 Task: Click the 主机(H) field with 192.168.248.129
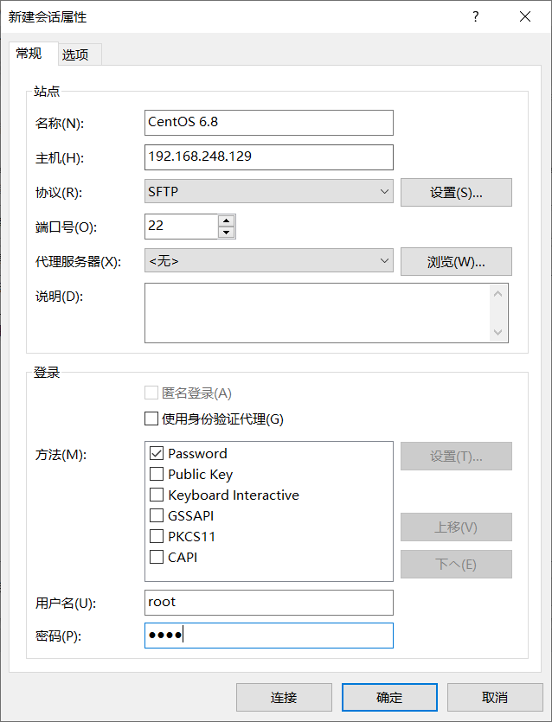click(x=268, y=157)
